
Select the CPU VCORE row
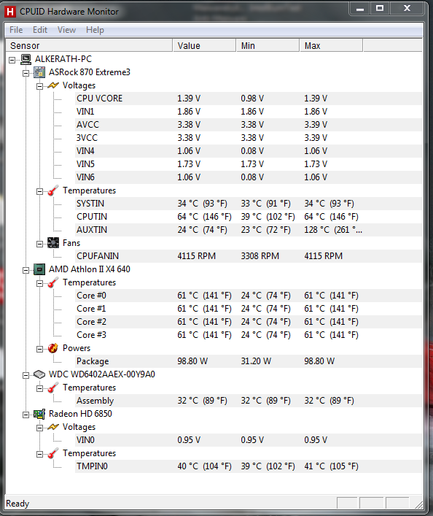point(249,99)
